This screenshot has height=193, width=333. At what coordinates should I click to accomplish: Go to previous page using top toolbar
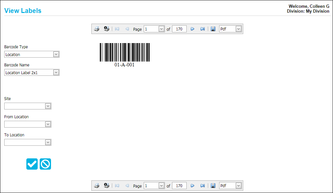pyautogui.click(x=127, y=29)
